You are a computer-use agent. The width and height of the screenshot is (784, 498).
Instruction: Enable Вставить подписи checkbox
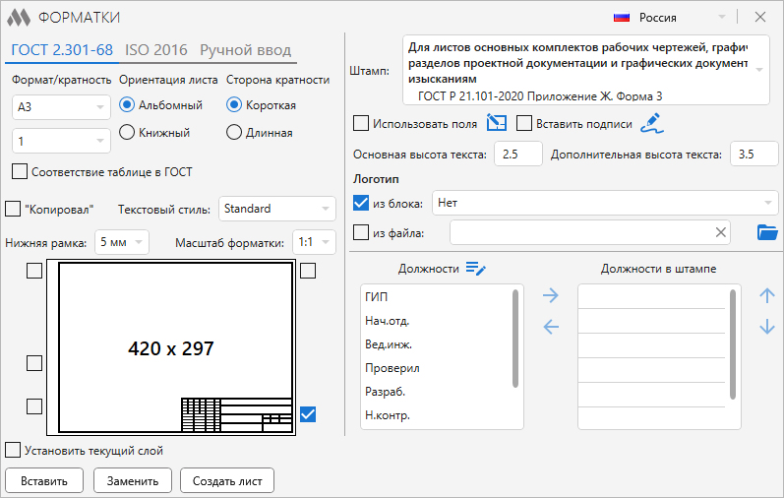(x=524, y=123)
